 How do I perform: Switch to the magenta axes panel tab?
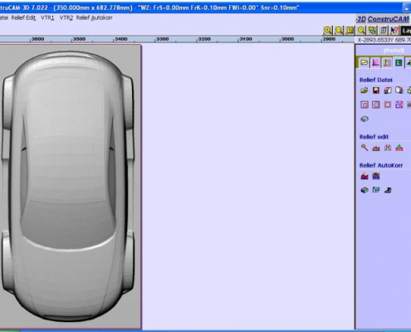(375, 63)
